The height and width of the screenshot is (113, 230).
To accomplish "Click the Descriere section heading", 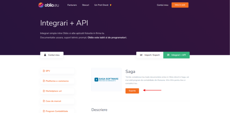I will pos(99,110).
